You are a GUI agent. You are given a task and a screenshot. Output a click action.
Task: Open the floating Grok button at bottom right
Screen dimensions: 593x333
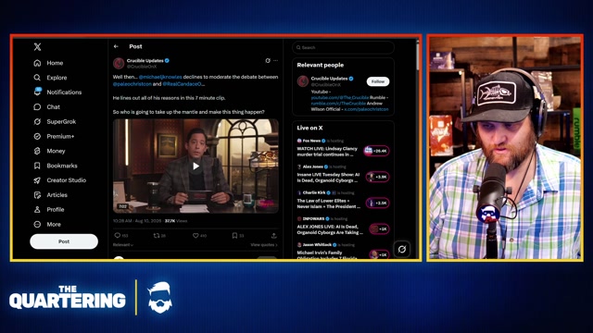402,249
